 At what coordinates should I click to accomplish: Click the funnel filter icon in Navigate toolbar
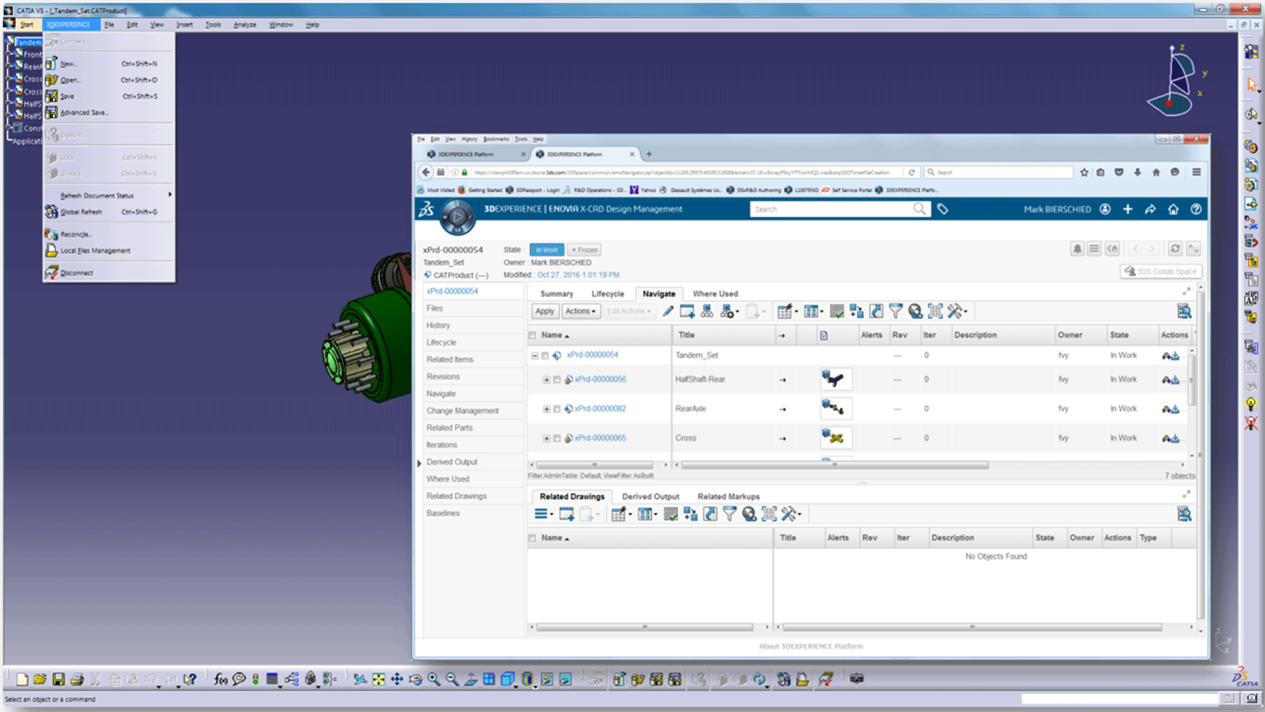[x=895, y=311]
